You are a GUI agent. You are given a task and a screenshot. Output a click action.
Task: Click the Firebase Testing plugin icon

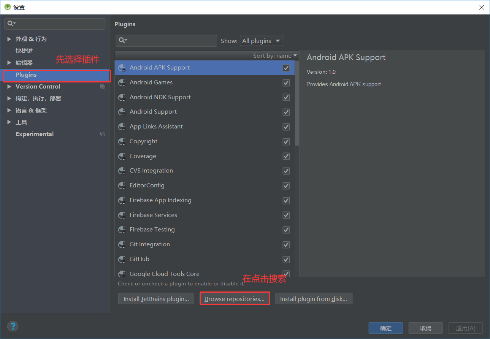point(122,230)
